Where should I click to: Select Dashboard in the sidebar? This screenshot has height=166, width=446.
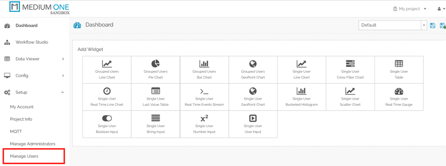pos(34,26)
